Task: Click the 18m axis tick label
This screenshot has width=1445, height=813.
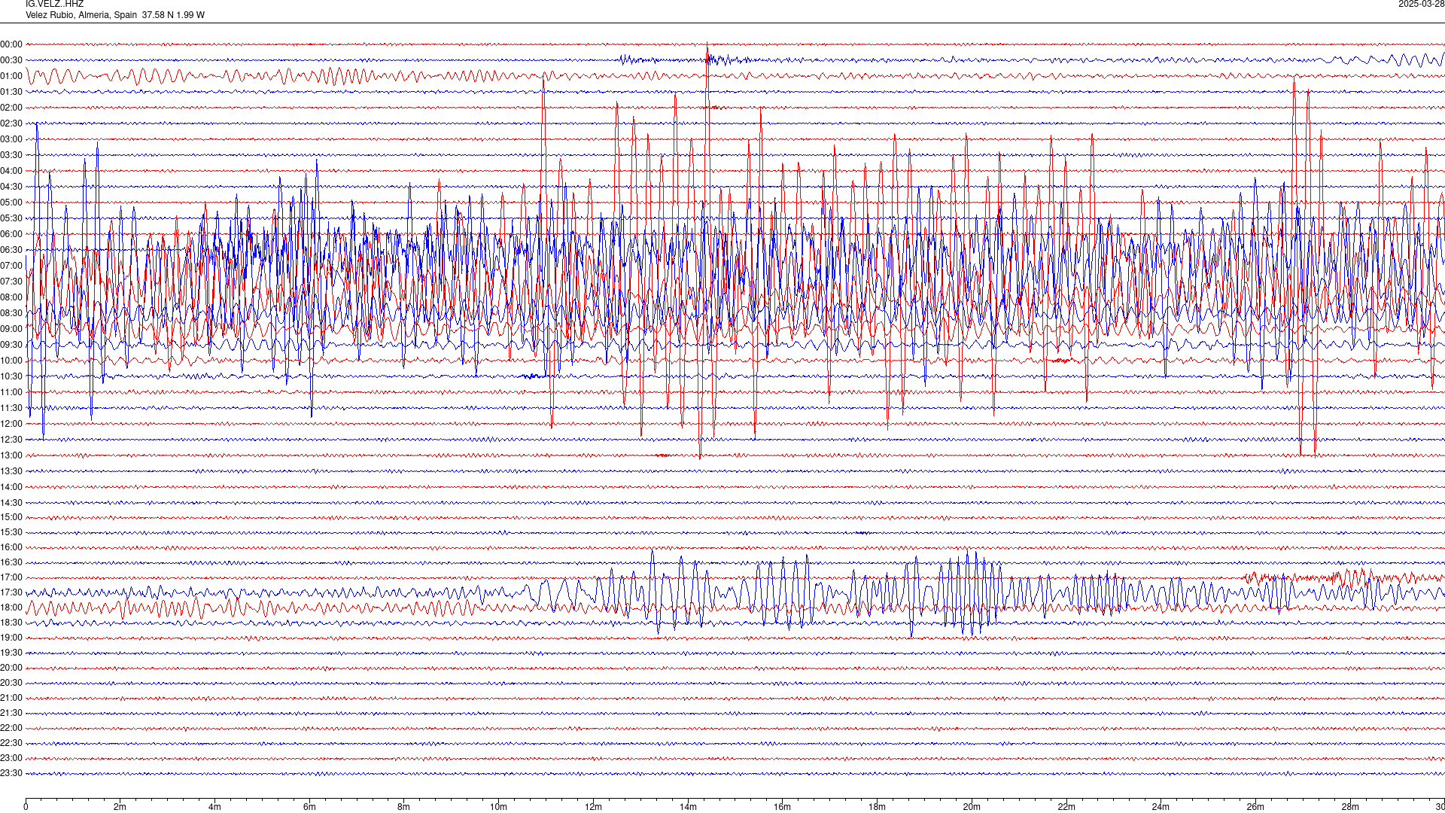Action: [877, 807]
